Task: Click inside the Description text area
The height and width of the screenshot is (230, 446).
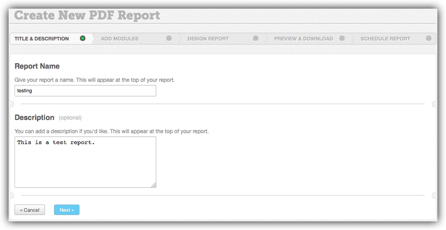Action: coord(85,162)
